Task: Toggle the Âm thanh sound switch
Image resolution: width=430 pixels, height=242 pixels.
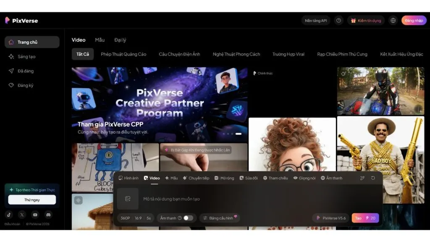Action: tap(188, 218)
